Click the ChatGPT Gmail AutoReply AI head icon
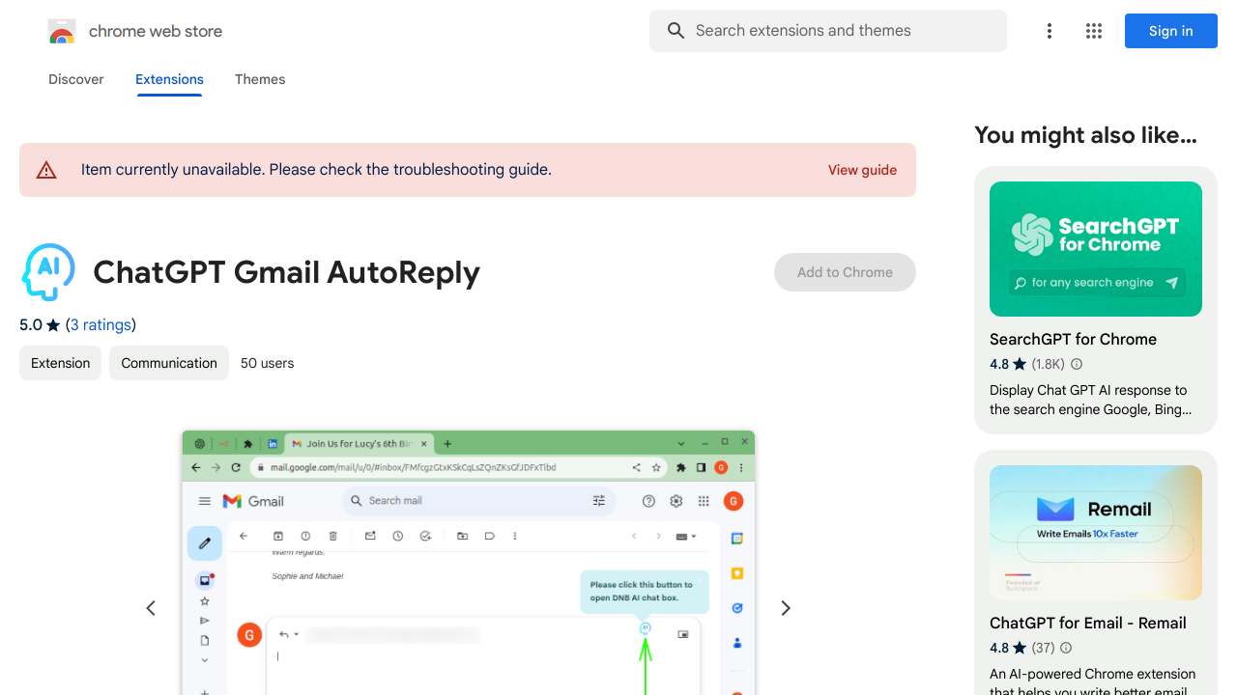The width and height of the screenshot is (1237, 695). pyautogui.click(x=48, y=272)
